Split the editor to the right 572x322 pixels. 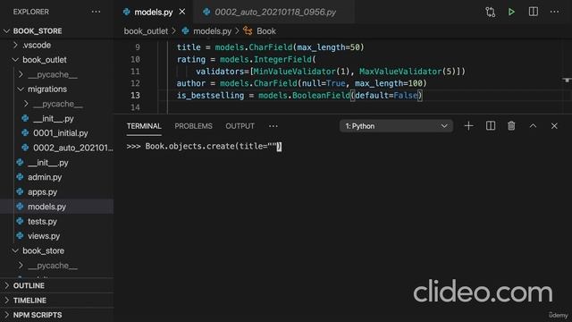pyautogui.click(x=533, y=12)
